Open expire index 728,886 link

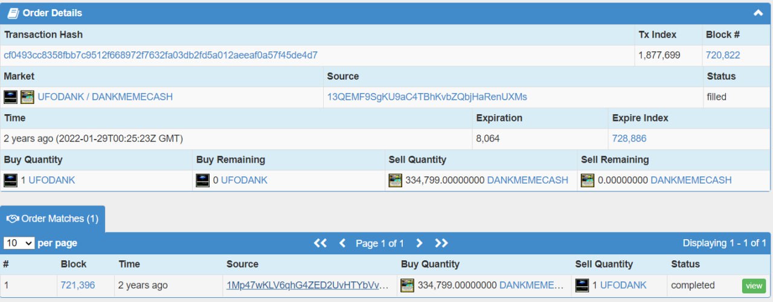pos(629,138)
